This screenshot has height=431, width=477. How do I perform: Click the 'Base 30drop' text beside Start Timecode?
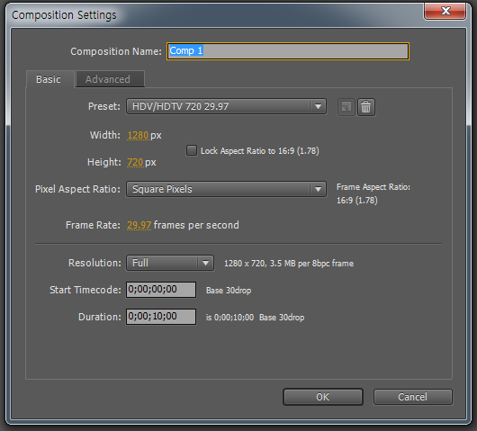click(229, 291)
